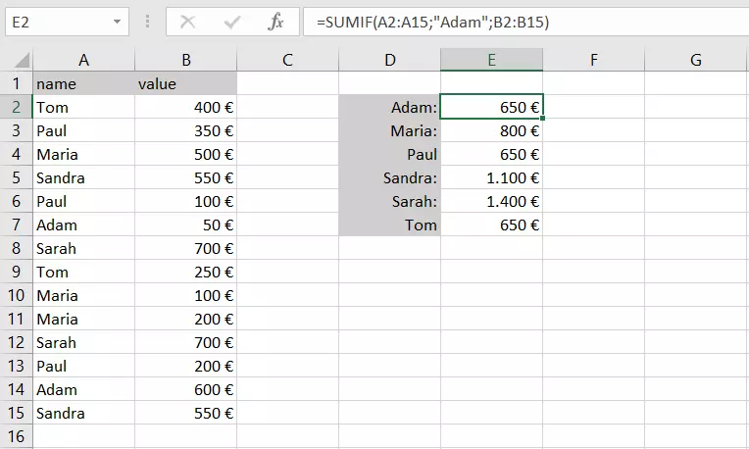The width and height of the screenshot is (749, 449).
Task: Select cell E2 showing 650 € for Adam
Action: (491, 108)
